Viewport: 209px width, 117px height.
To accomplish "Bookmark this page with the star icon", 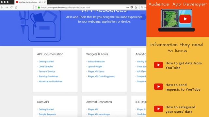I will pos(136,7).
